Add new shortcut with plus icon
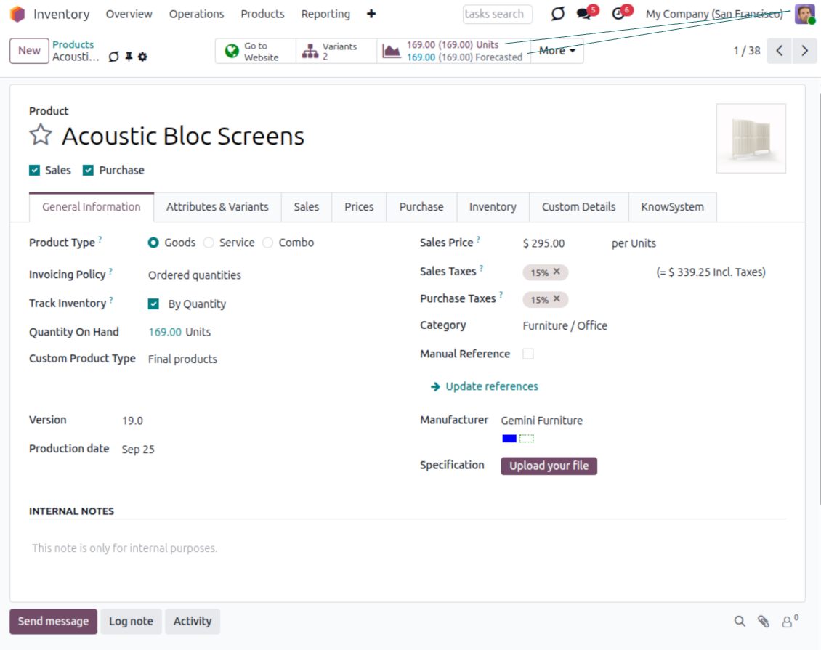This screenshot has height=650, width=821. tap(371, 14)
